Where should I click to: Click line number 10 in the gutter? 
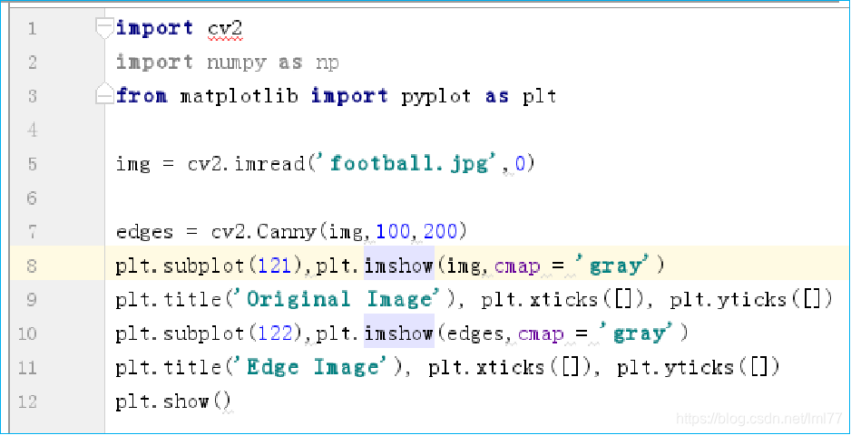(x=27, y=333)
